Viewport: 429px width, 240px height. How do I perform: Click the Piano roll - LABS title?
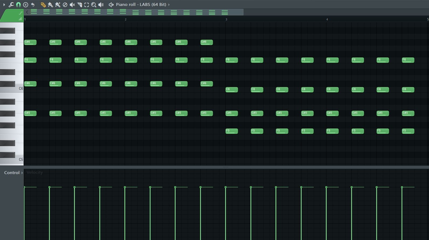pyautogui.click(x=141, y=4)
